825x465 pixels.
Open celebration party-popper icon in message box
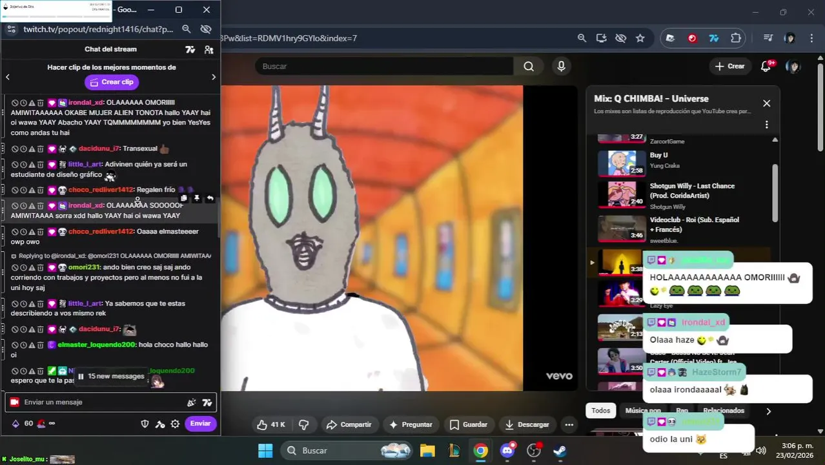coord(191,402)
